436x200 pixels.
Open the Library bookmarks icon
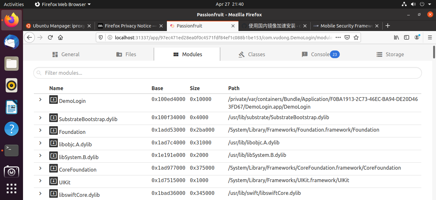(396, 37)
